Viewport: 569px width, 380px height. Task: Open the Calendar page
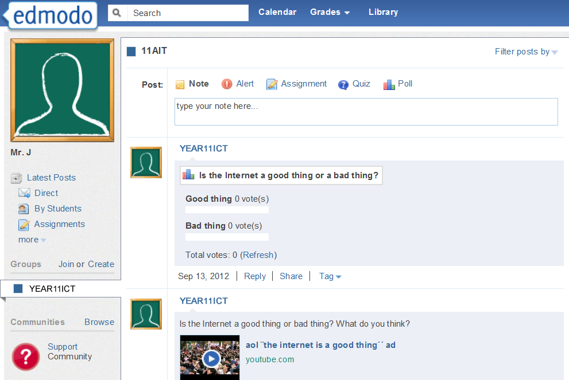tap(277, 12)
